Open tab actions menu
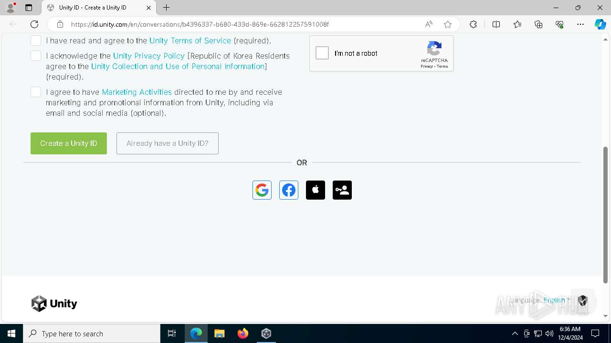 29,8
